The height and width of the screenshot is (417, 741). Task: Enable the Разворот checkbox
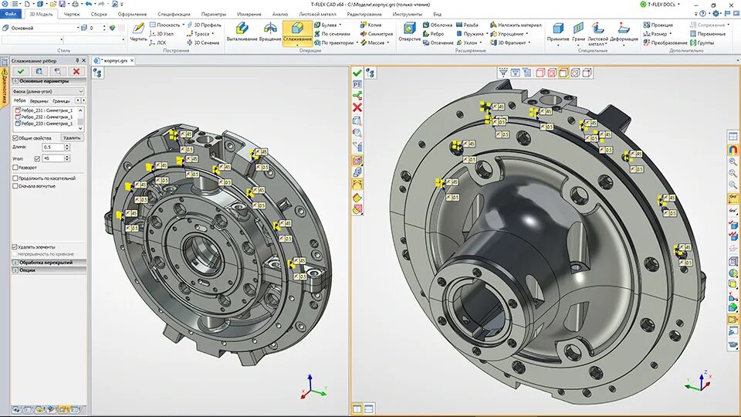tap(15, 168)
